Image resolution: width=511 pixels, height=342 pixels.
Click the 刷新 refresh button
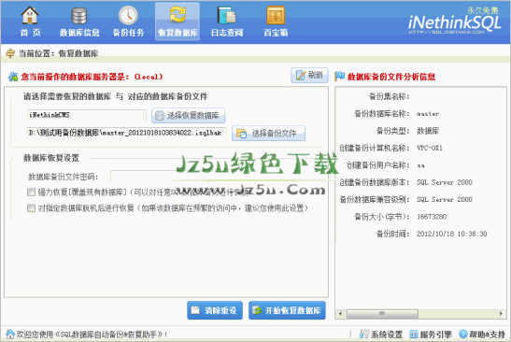coord(309,76)
